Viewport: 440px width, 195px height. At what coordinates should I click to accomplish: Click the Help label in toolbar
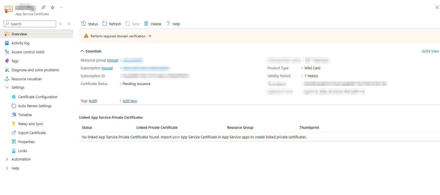[x=176, y=24]
